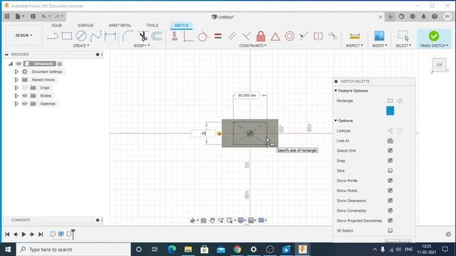Open the CONSTRAINTS dropdown menu

point(253,46)
